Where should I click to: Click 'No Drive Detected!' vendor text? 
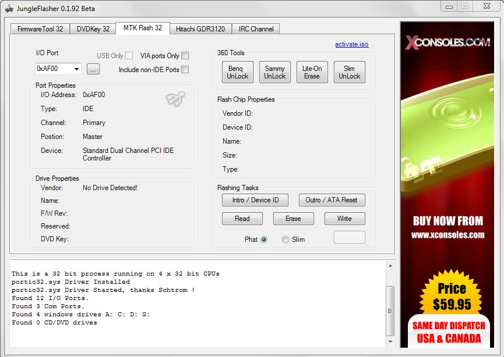(110, 188)
